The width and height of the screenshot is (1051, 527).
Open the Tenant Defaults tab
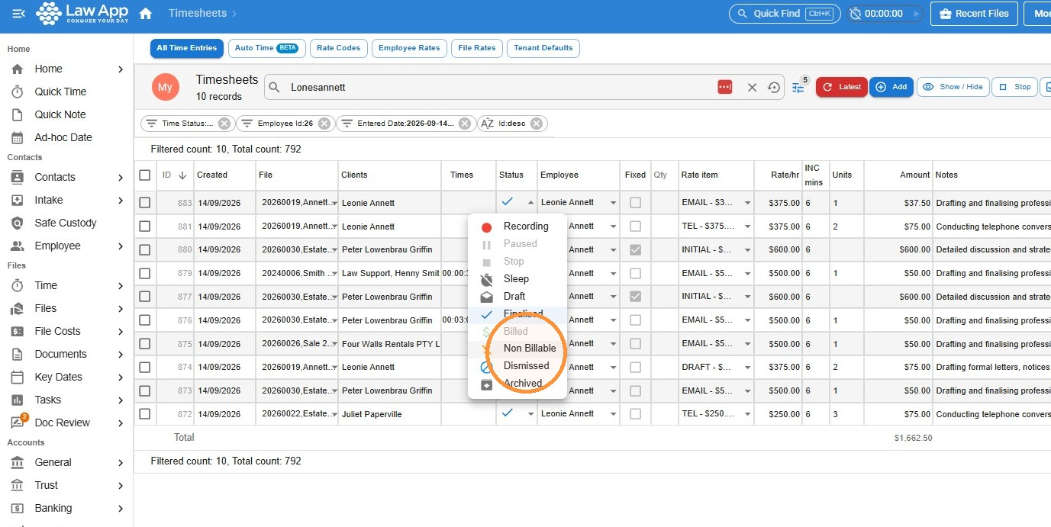(543, 48)
